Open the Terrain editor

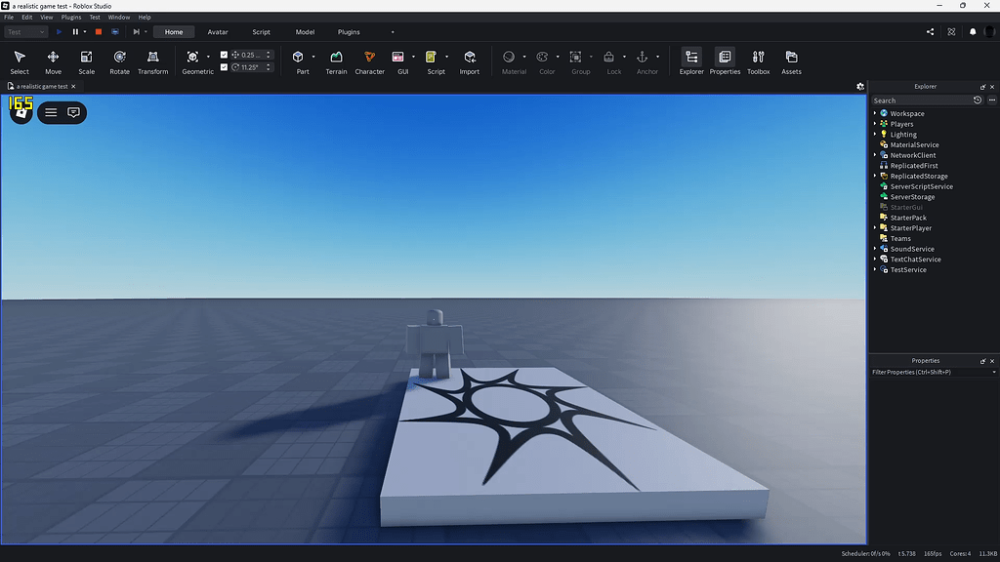[x=336, y=62]
